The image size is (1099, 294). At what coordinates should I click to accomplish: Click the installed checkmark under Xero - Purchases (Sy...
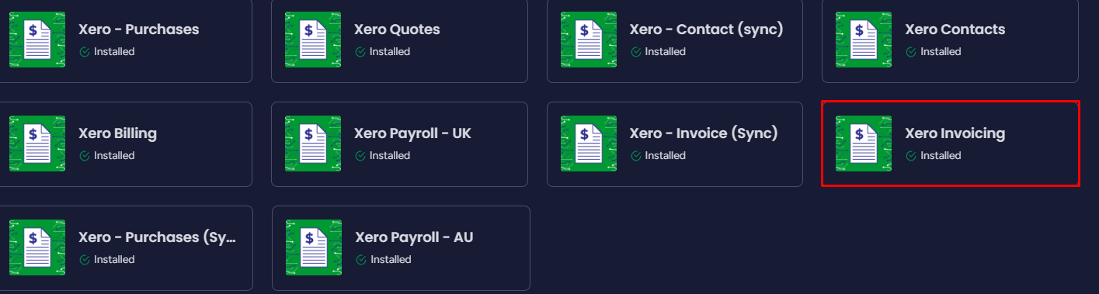tap(85, 260)
